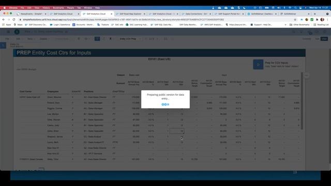Open the Chrome three-dot menu
The height and width of the screenshot is (186, 331).
[x=327, y=20]
